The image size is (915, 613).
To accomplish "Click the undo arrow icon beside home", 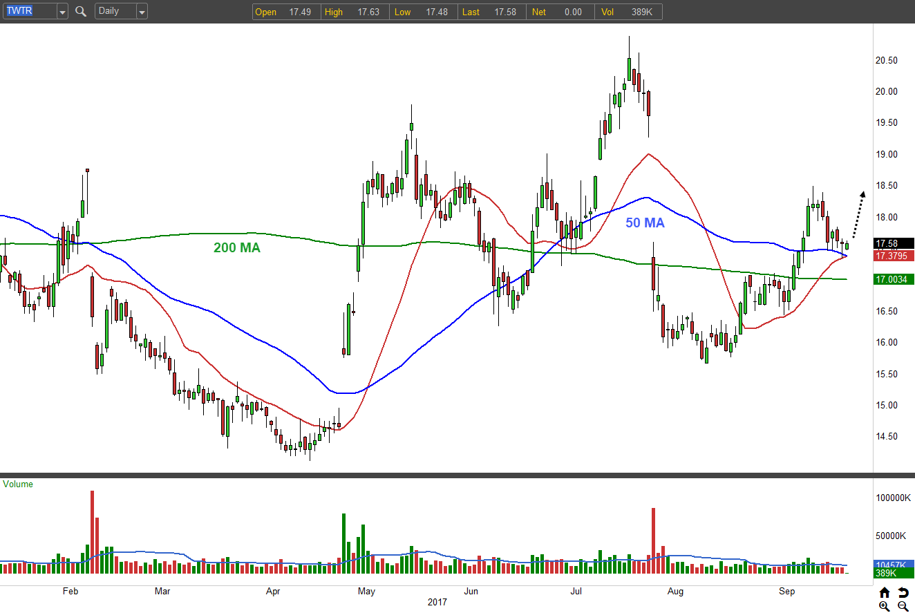I will pyautogui.click(x=903, y=592).
